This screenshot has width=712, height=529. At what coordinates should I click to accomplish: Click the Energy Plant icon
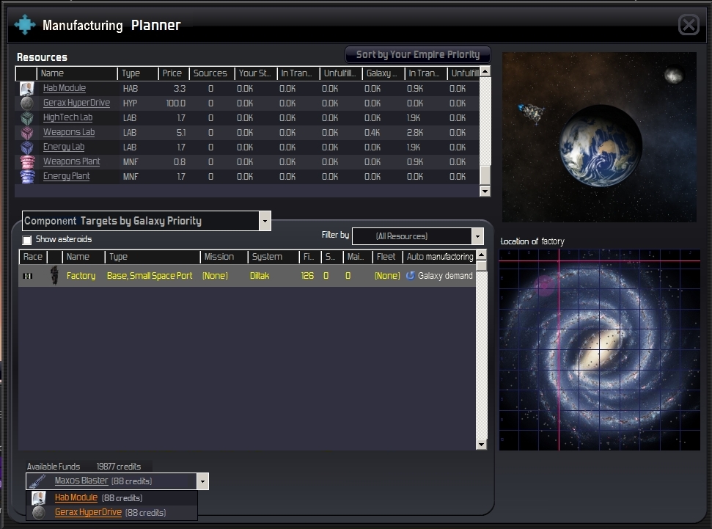tap(26, 177)
